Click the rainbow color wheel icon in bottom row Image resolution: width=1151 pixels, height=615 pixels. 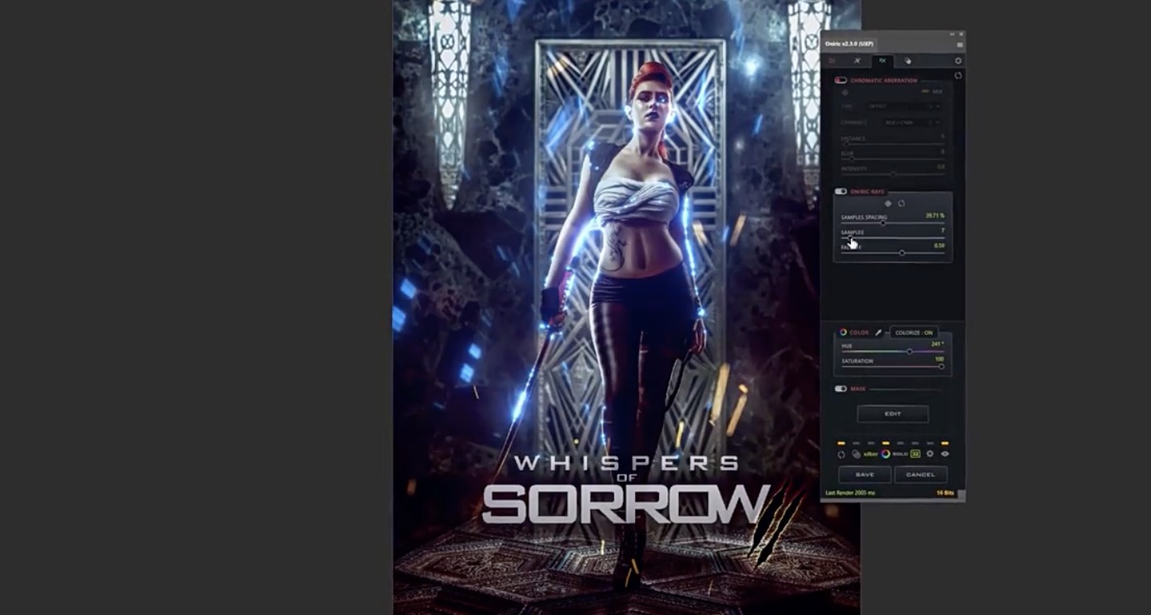tap(886, 454)
